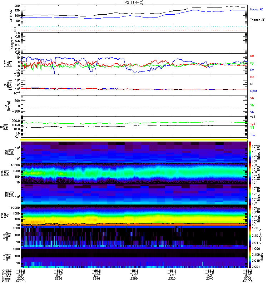
Task: Click the AE Index axis label
Action: 11,16
